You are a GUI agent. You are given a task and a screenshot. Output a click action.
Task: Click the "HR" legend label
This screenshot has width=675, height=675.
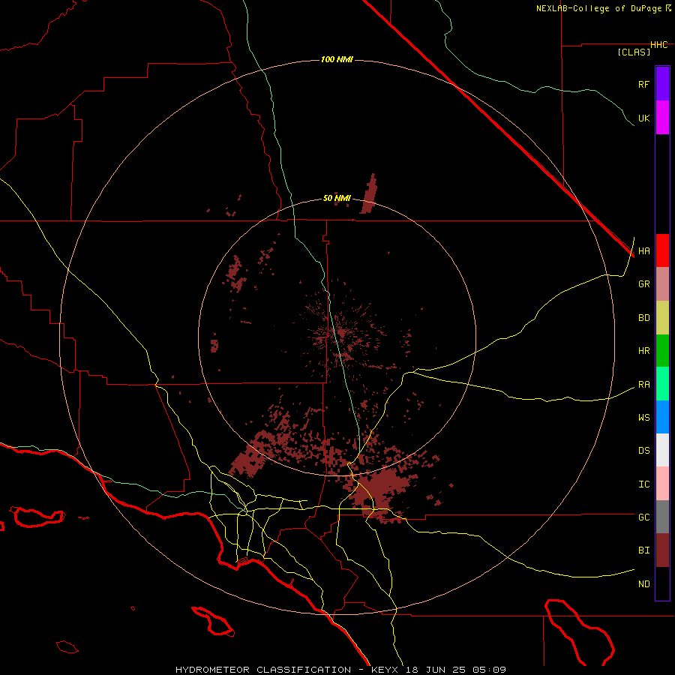643,351
